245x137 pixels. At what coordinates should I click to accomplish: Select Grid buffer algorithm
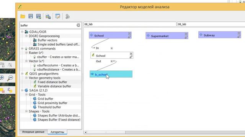coord(45,99)
